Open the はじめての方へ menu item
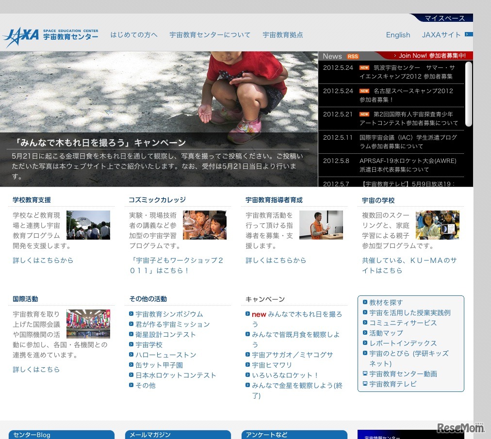This screenshot has height=439, width=491. (134, 35)
